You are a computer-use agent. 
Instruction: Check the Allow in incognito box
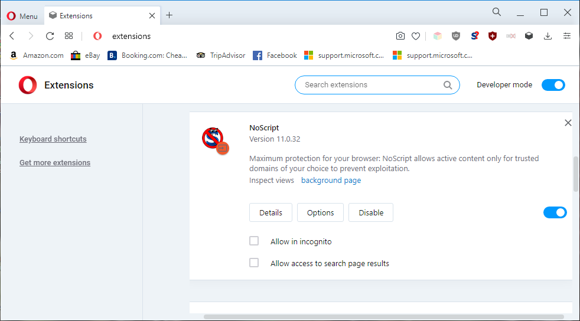tap(254, 241)
